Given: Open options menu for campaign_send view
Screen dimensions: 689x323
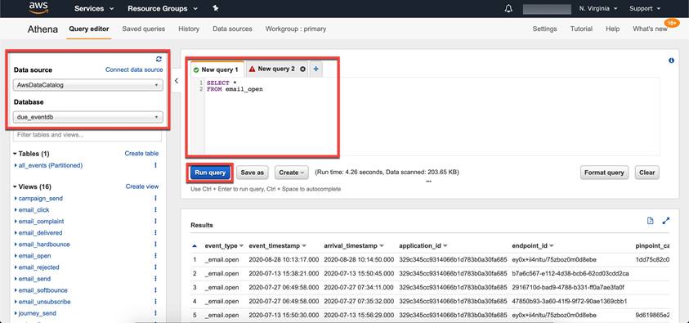Looking at the screenshot, I should tap(155, 198).
